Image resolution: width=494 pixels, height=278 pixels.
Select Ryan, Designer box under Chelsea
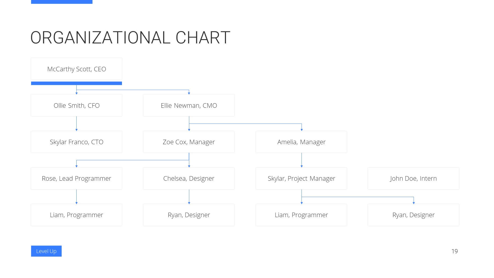coord(189,215)
